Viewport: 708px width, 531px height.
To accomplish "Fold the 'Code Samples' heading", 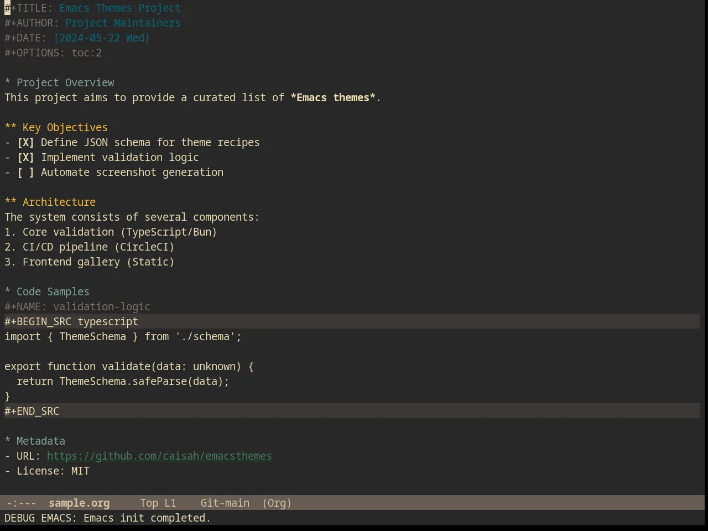I will coord(47,292).
